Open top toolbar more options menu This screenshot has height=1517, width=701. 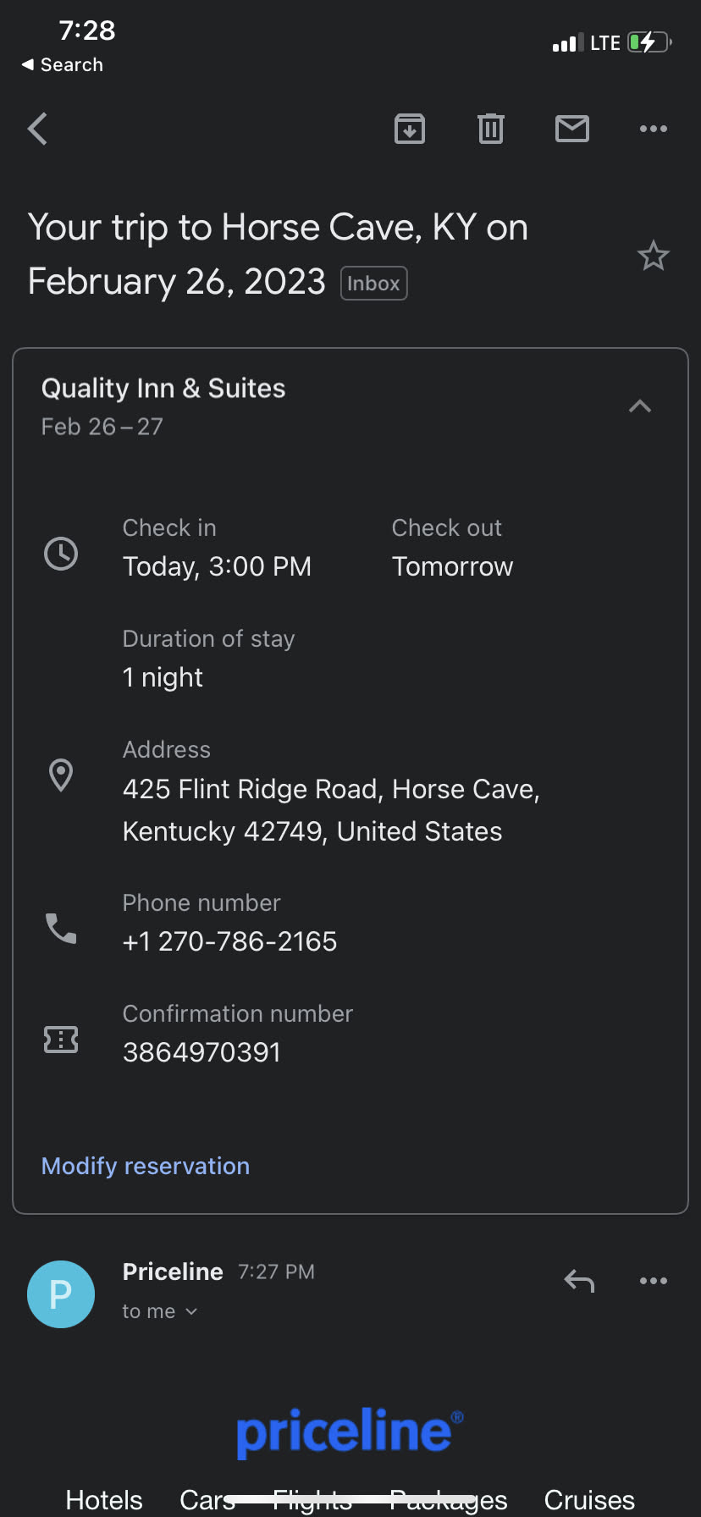click(653, 130)
